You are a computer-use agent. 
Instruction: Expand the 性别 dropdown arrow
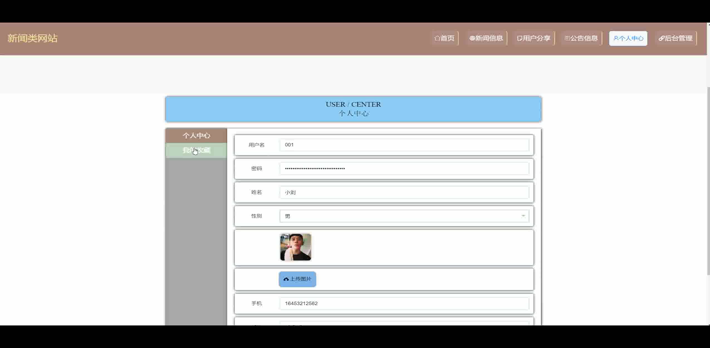(x=523, y=216)
